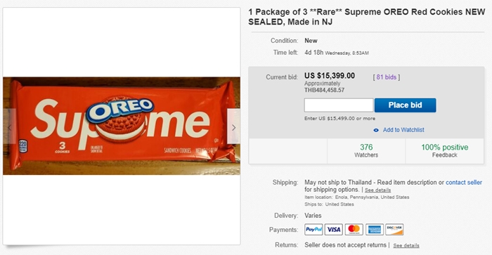Click the listing title text
Image resolution: width=492 pixels, height=255 pixels.
click(x=366, y=17)
